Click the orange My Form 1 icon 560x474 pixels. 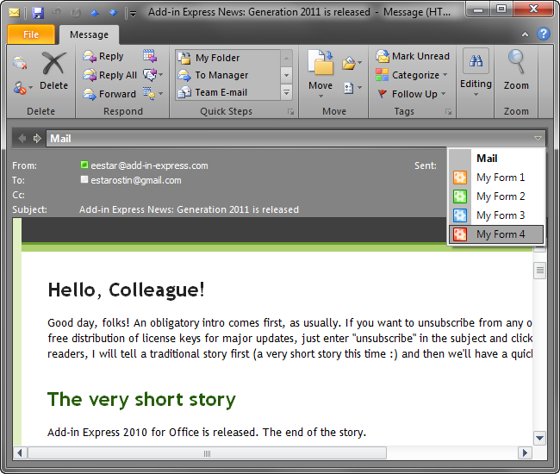tap(460, 178)
